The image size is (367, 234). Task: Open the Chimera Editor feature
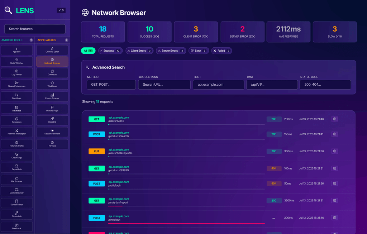(52, 50)
